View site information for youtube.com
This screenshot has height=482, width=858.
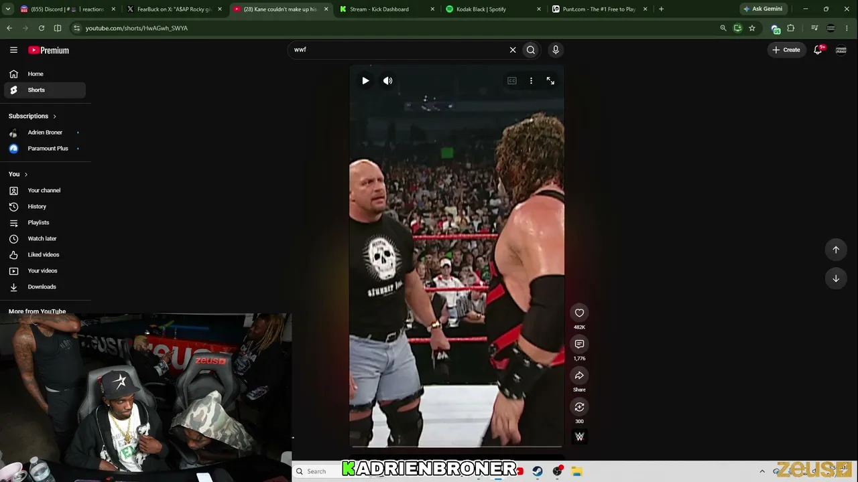(76, 28)
